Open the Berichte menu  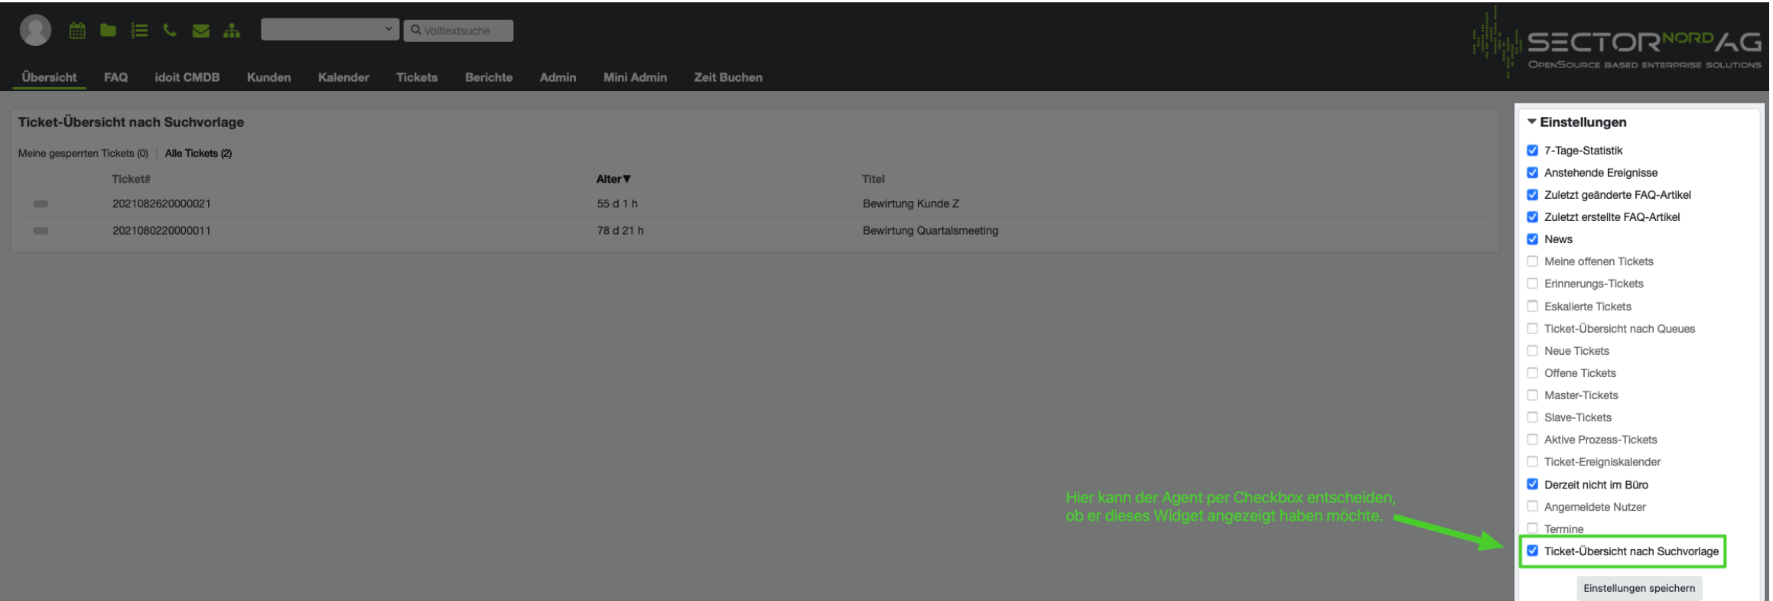click(x=489, y=77)
